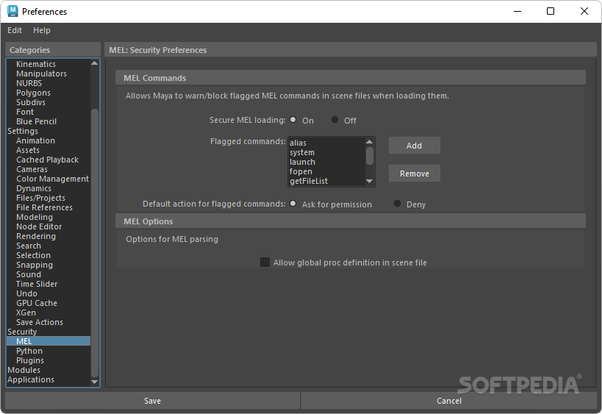The image size is (602, 414).
Task: Select the Cameras category
Action: tap(49, 169)
